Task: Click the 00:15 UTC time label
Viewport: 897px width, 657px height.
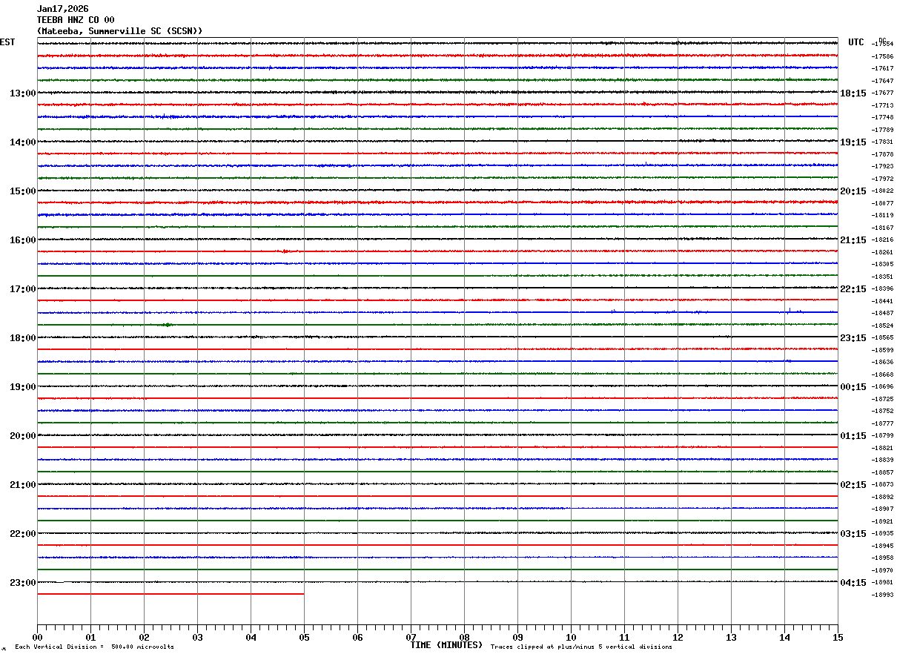Action: click(853, 387)
